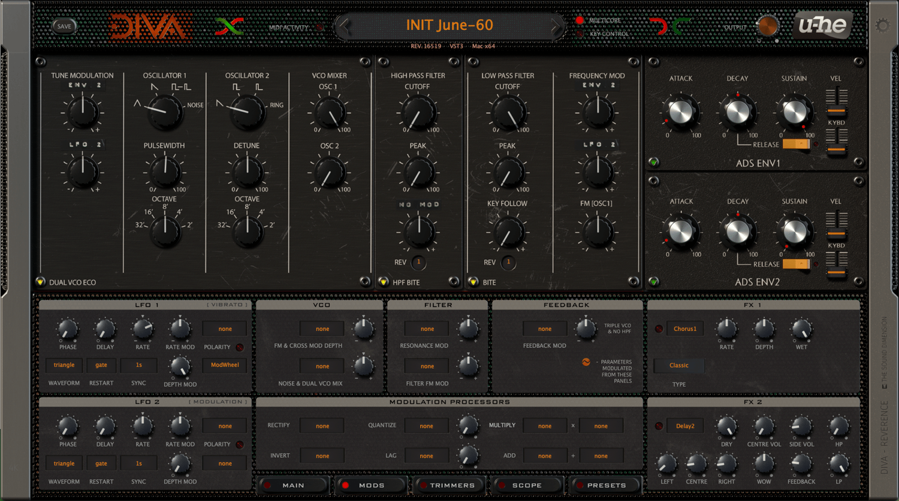Screen dimensions: 899x501
Task: Click the FX 2 Feedback knob
Action: click(801, 463)
